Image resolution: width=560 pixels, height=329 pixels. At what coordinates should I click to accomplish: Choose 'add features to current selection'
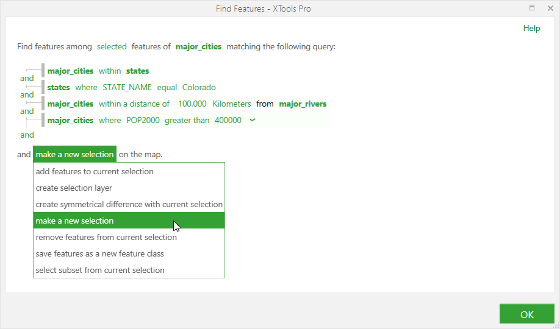tap(129, 171)
